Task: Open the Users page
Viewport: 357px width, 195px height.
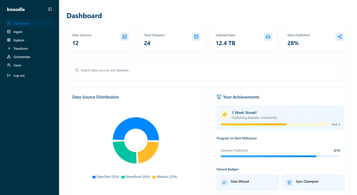Action: pos(29,65)
